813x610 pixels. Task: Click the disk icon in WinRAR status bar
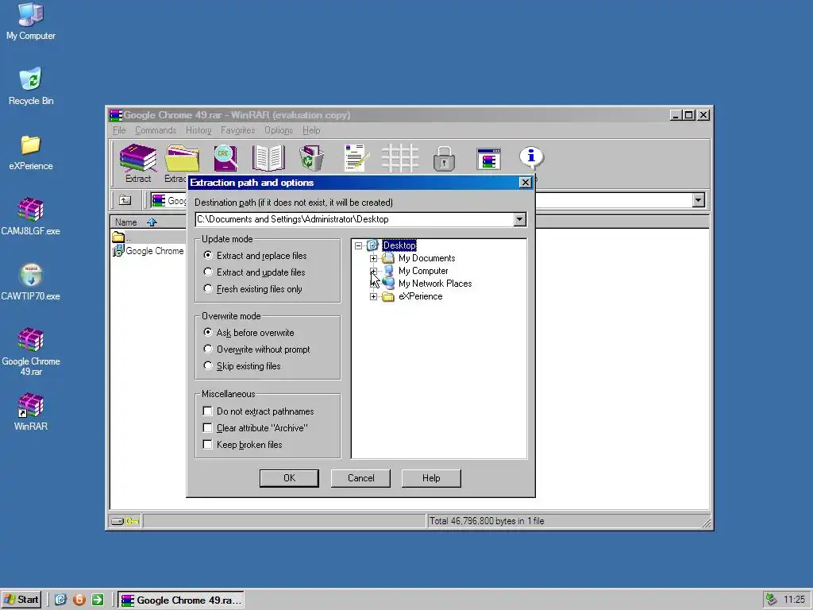(x=118, y=521)
